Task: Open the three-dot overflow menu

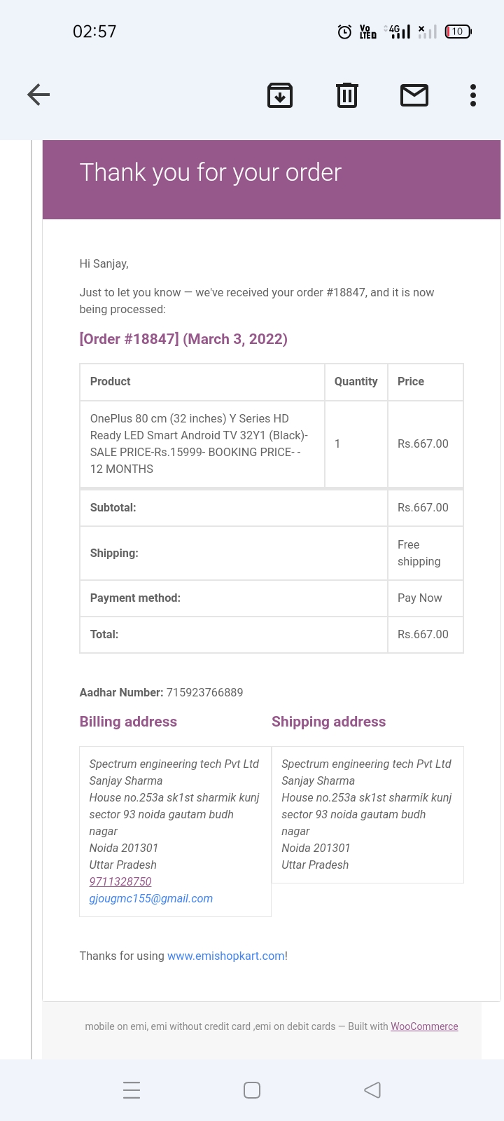Action: pos(473,95)
